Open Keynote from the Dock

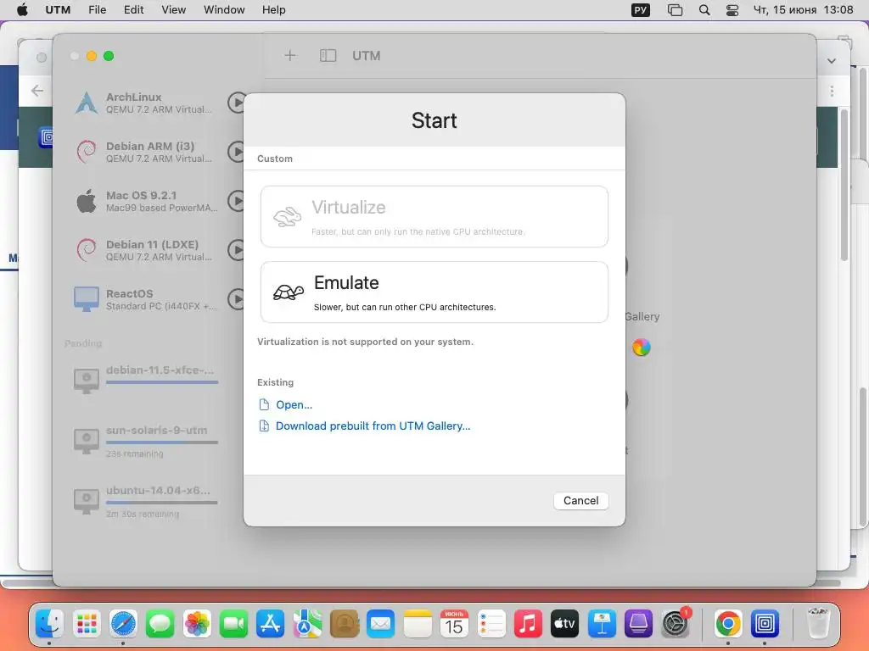click(602, 624)
